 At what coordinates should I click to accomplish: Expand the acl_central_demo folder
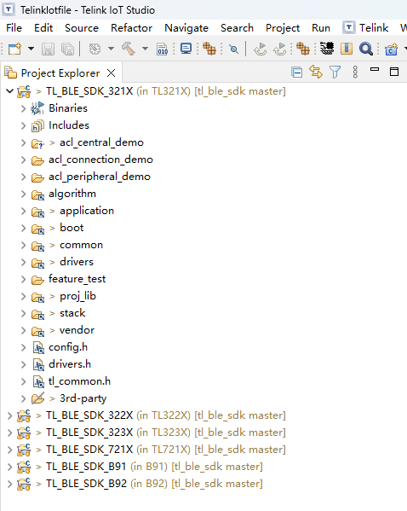pos(24,142)
